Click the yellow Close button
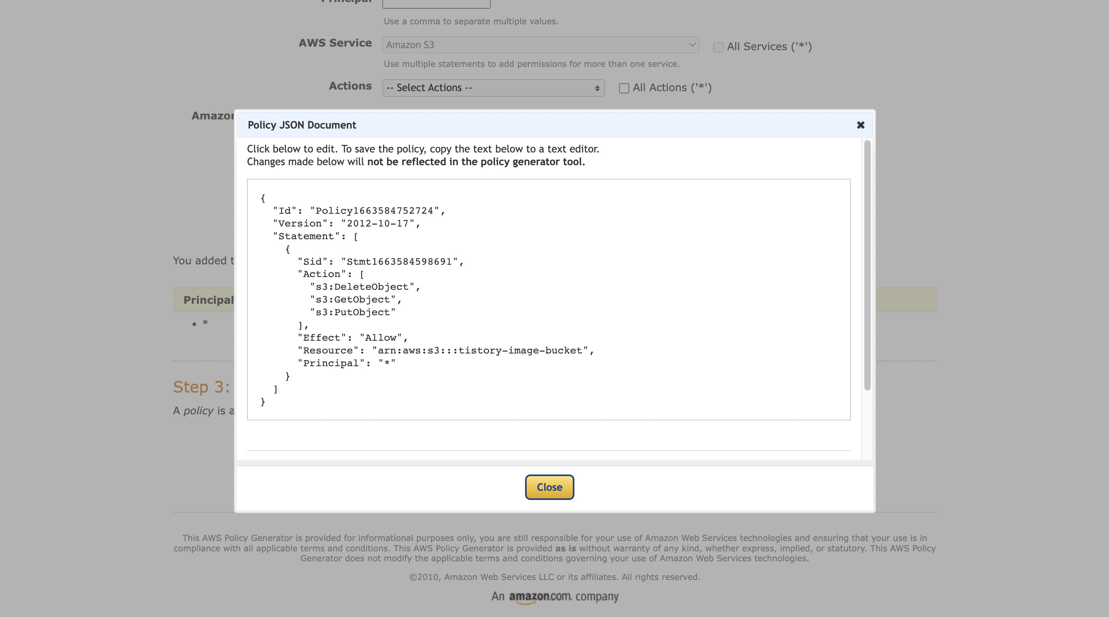 coord(549,487)
